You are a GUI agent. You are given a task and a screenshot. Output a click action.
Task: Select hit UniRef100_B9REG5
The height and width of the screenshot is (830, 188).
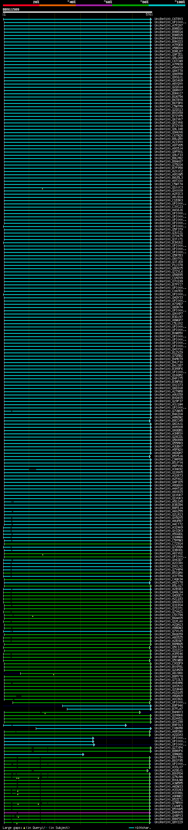pyautogui.click(x=169, y=35)
